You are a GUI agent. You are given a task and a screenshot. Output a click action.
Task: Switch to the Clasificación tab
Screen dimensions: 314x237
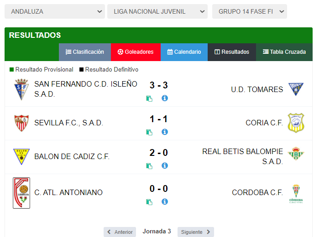(x=85, y=52)
